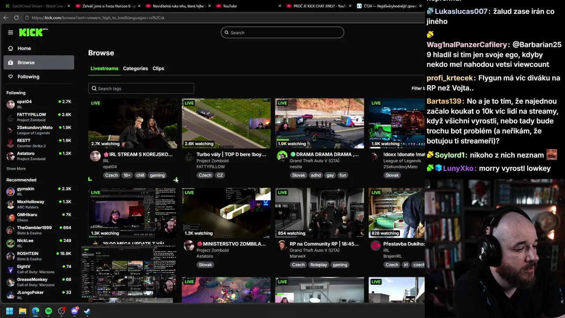Click the Astatoro avatar beside MINISTERSTVO ZOMBILA
The height and width of the screenshot is (318, 565).
pos(189,246)
